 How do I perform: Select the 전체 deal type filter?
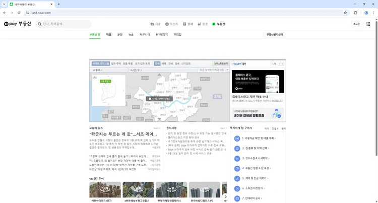(x=157, y=64)
